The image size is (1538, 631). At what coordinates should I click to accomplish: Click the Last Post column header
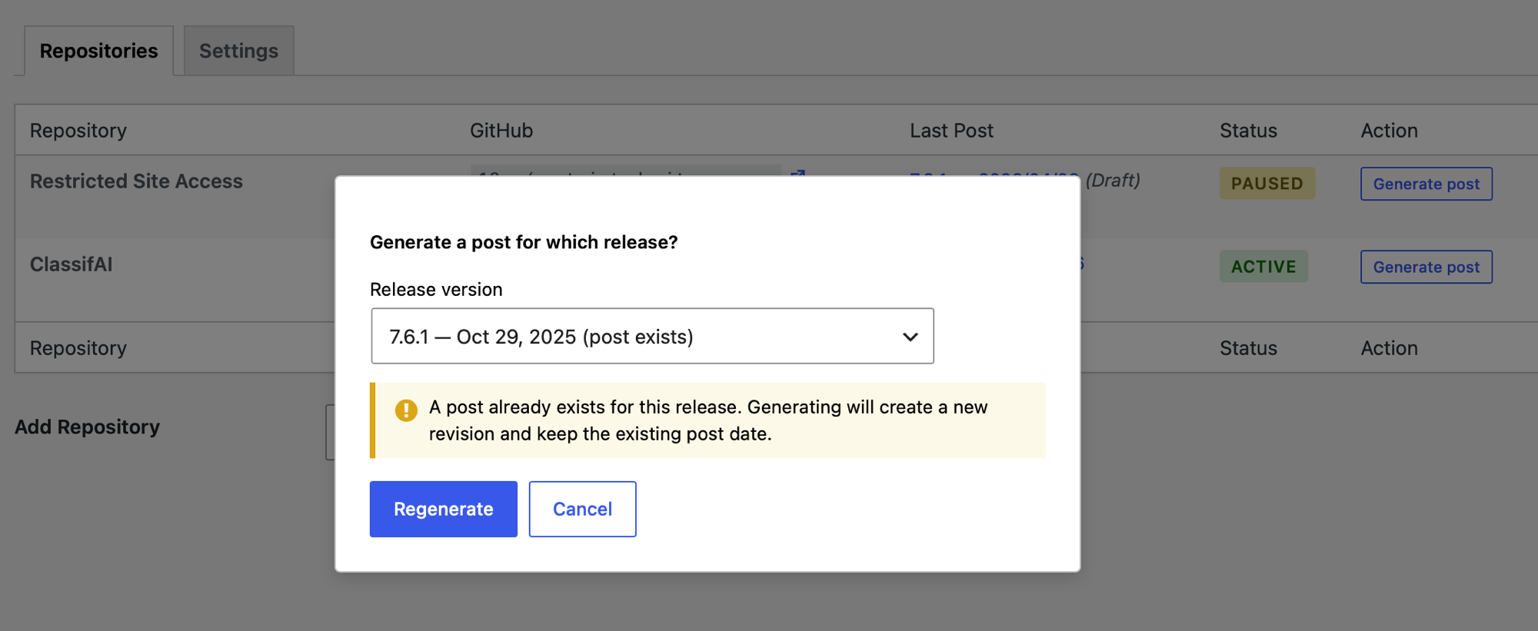[951, 131]
